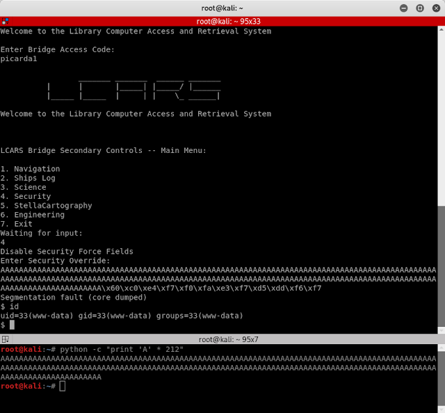445x413 pixels.
Task: Click the '7. Exit' menu line
Action: click(x=16, y=224)
